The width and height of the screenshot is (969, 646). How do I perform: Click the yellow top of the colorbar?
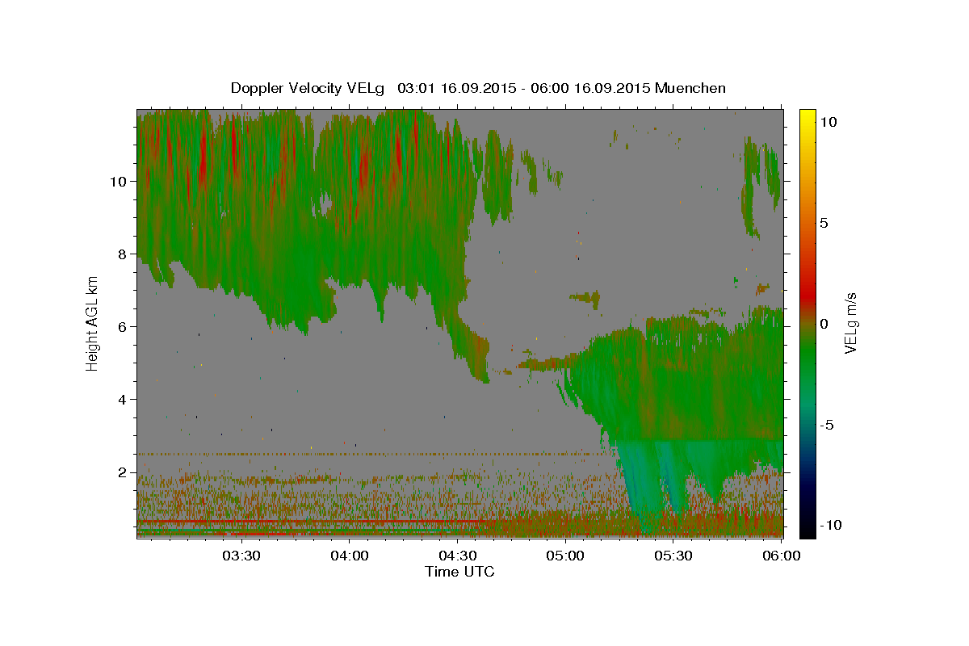point(807,115)
